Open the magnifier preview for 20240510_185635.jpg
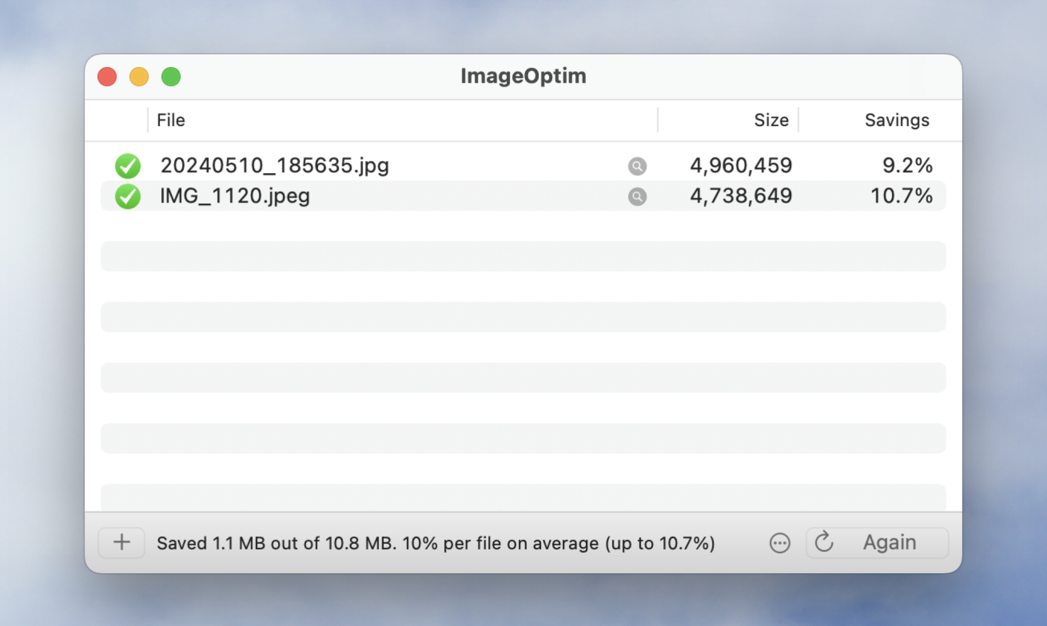 point(637,167)
